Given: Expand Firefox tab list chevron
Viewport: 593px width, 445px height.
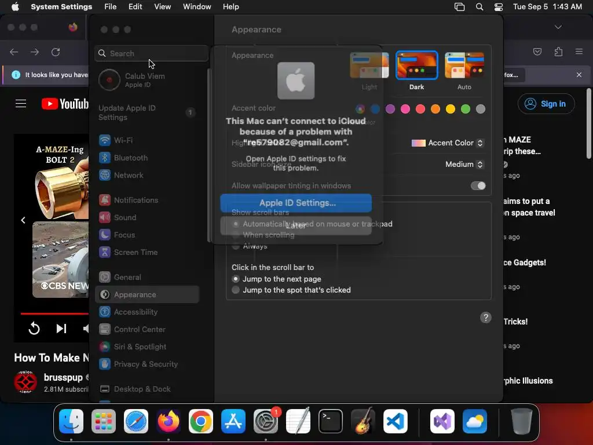Looking at the screenshot, I should point(558,27).
